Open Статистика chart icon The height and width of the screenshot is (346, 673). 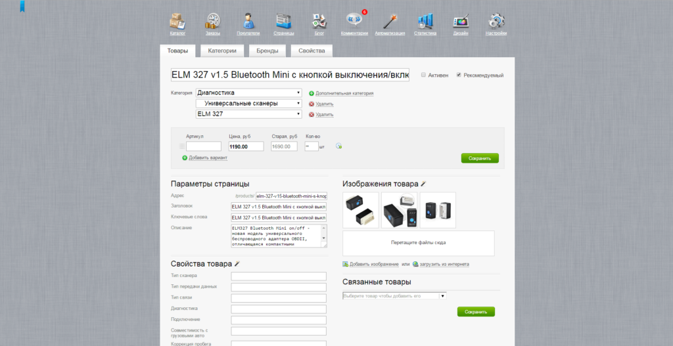[x=425, y=22]
